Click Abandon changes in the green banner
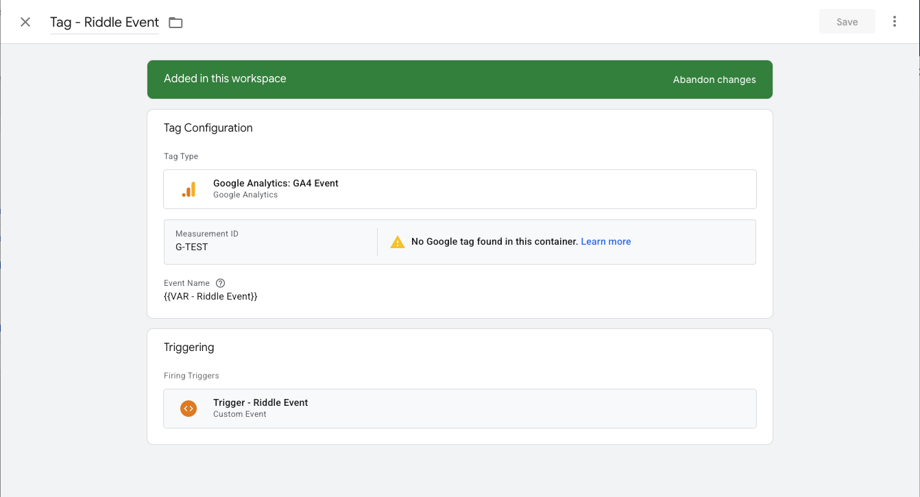This screenshot has width=920, height=497. [714, 80]
